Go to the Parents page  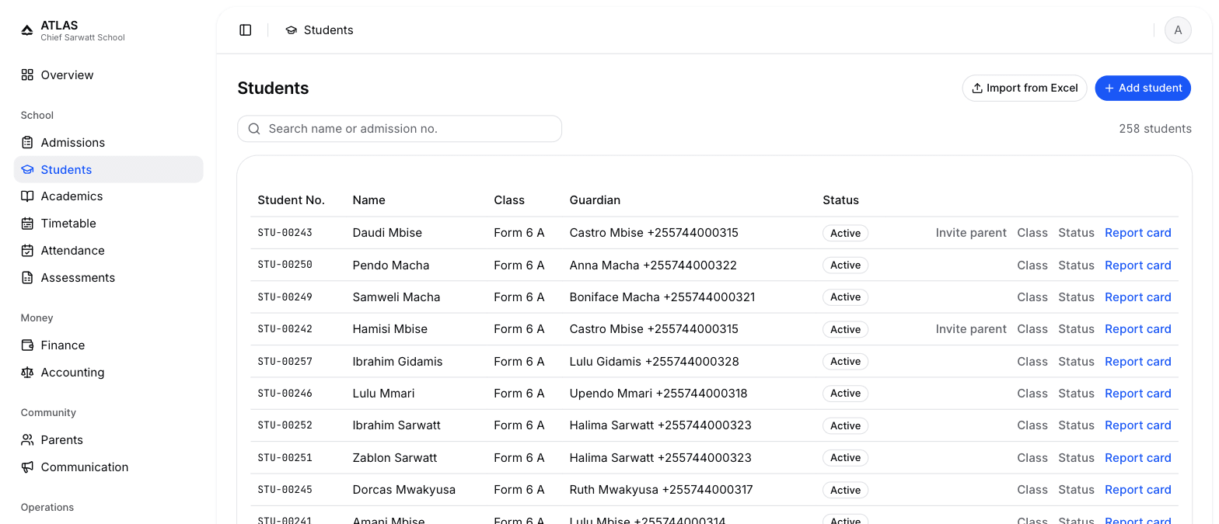coord(109,440)
